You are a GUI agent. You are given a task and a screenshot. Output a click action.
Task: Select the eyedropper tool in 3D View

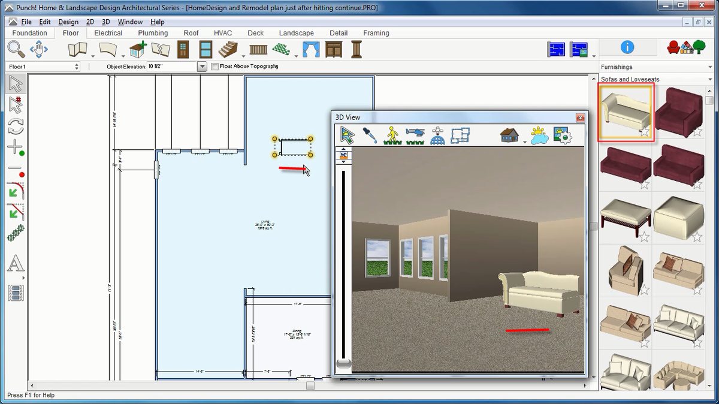(370, 135)
